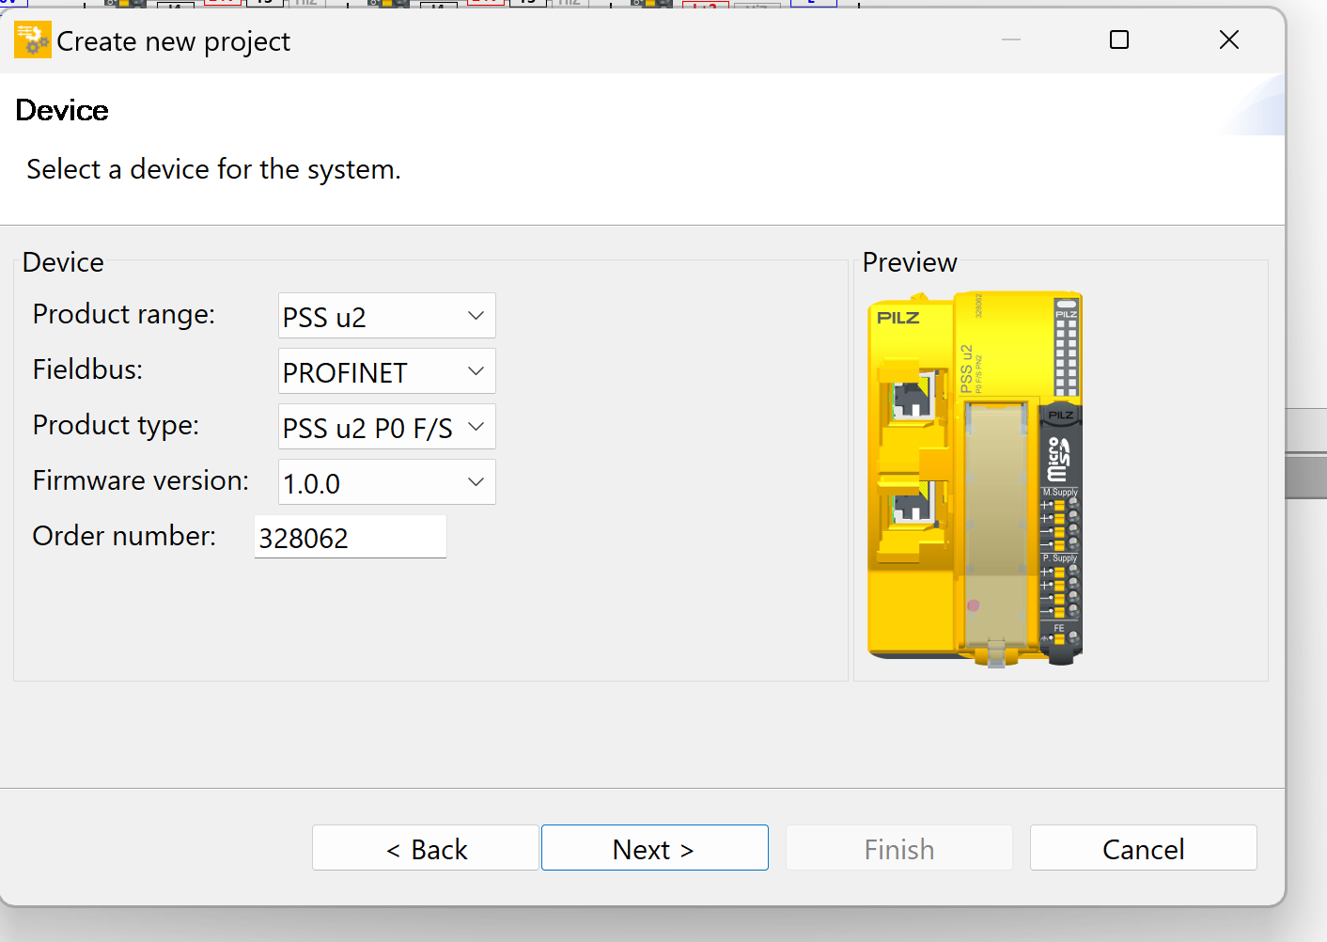Open the Firmware version dropdown
1327x942 pixels.
click(x=387, y=482)
